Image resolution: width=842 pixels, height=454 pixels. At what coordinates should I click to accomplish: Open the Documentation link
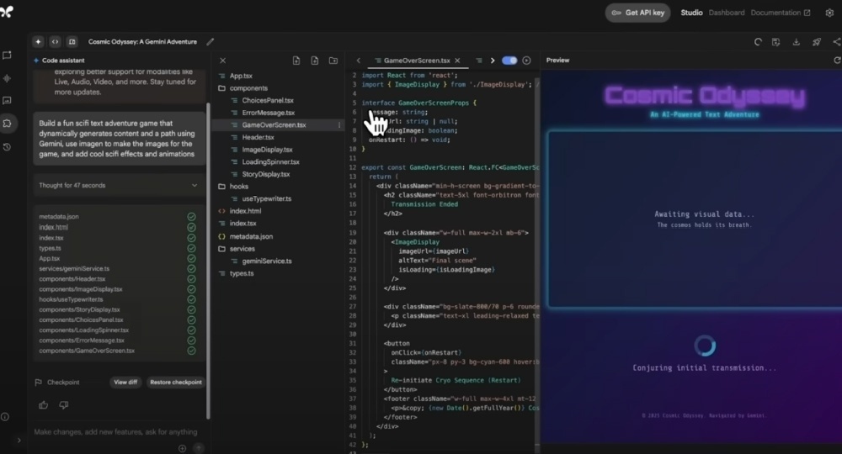(781, 13)
